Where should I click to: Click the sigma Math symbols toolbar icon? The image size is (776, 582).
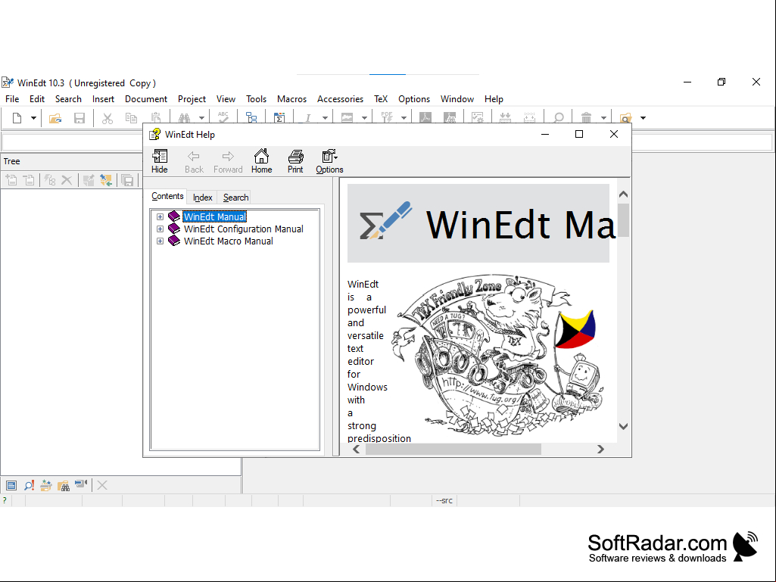(279, 118)
